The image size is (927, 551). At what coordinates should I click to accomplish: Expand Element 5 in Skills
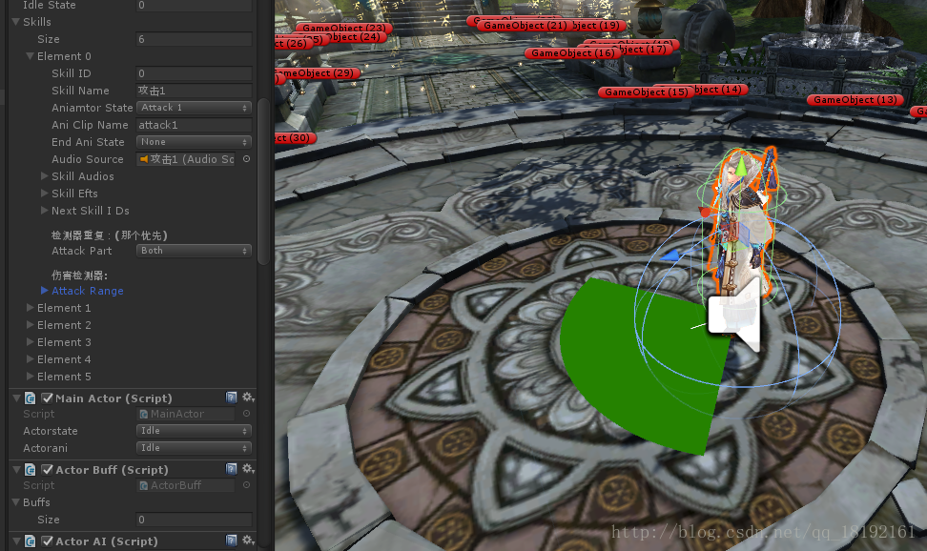[x=31, y=376]
